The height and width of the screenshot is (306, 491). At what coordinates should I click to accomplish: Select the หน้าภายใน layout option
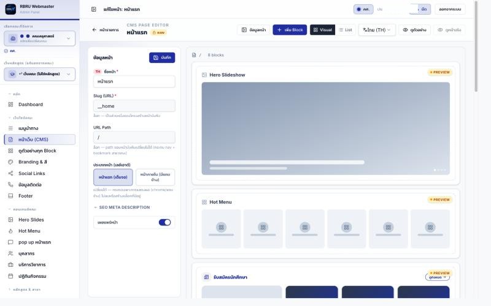coord(155,177)
